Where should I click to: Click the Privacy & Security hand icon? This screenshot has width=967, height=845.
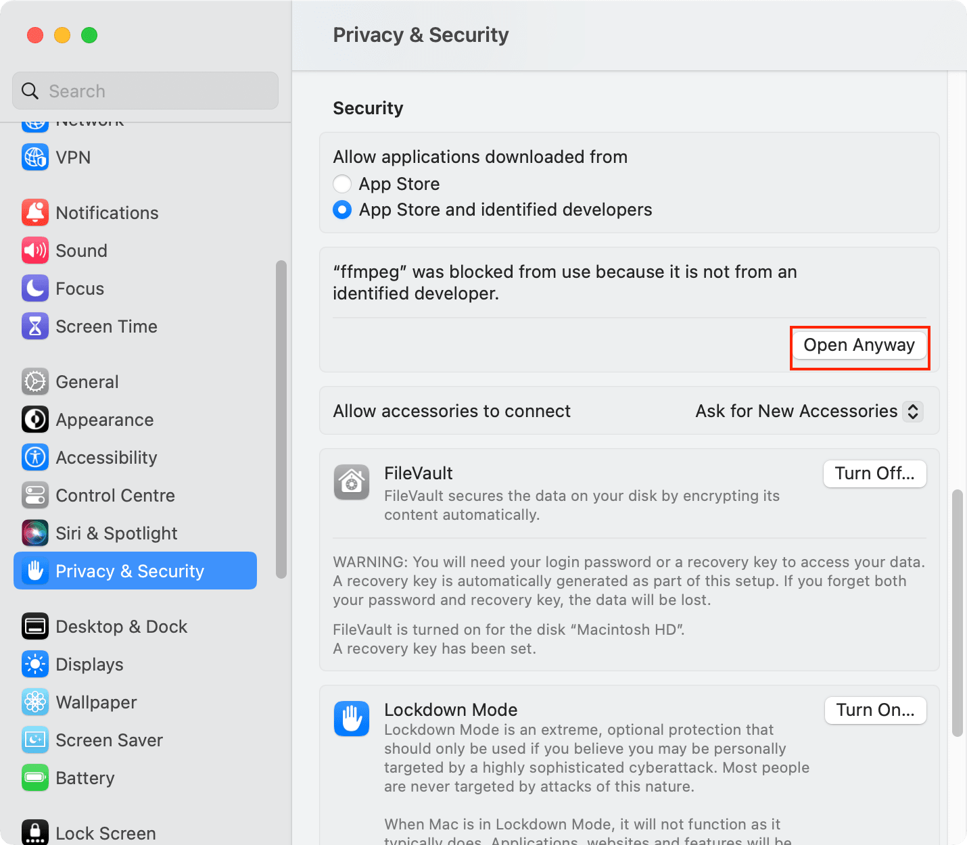point(35,571)
